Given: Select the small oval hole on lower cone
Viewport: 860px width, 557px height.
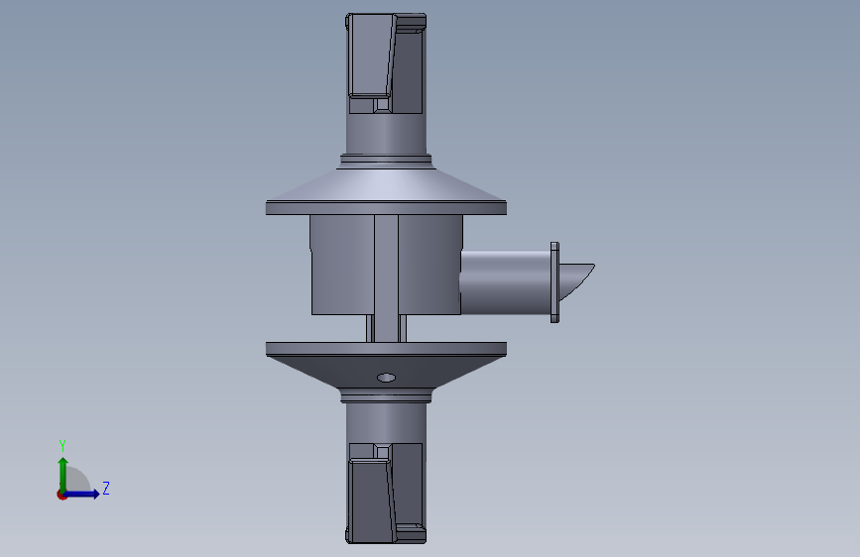Looking at the screenshot, I should [x=386, y=378].
